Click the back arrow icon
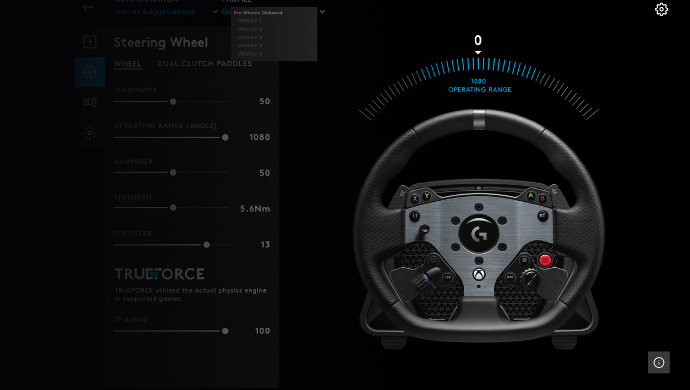 88,7
